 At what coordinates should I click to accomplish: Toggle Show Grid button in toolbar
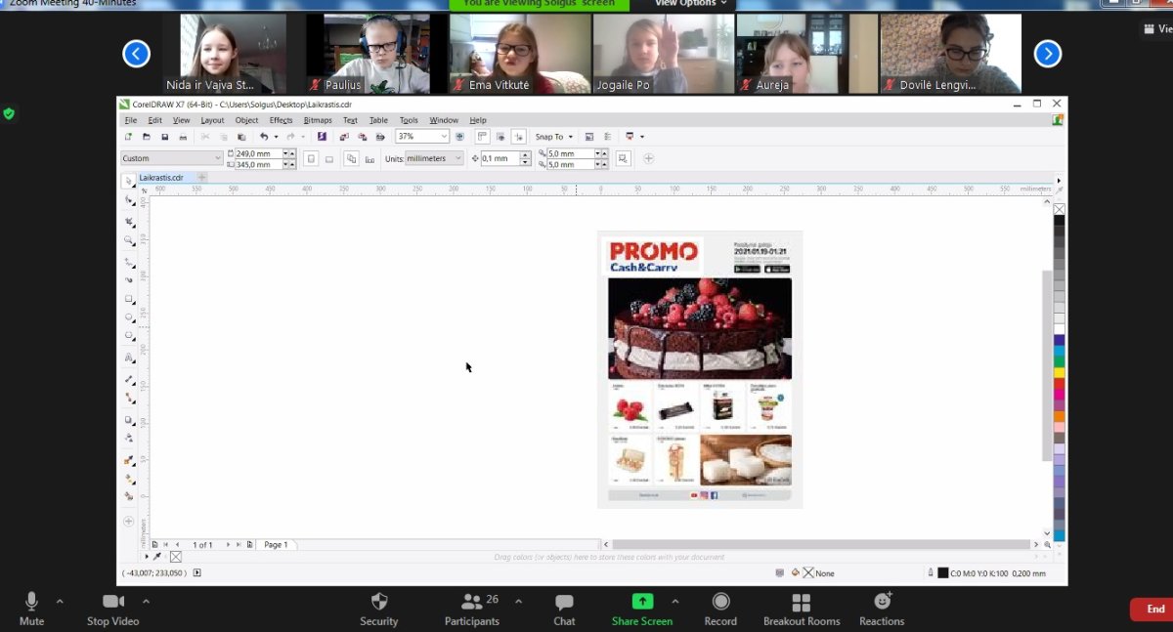click(500, 137)
